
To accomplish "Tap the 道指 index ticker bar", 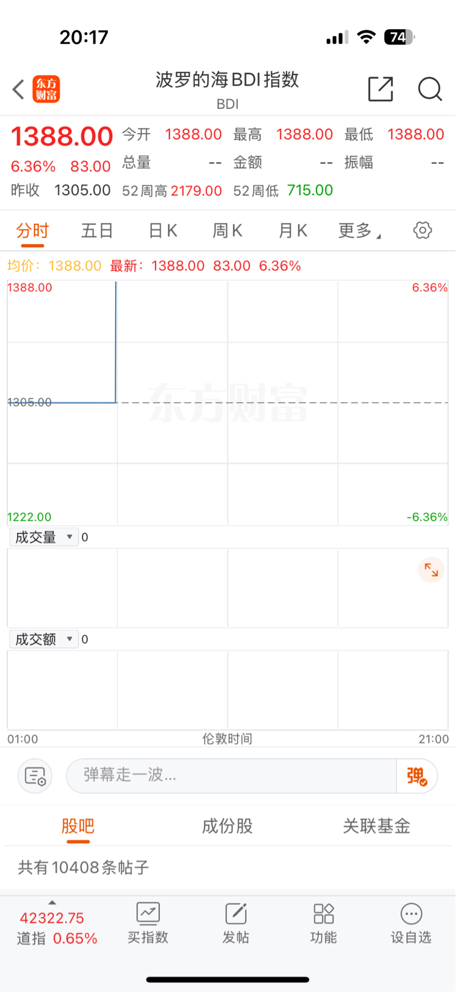I will [x=57, y=927].
